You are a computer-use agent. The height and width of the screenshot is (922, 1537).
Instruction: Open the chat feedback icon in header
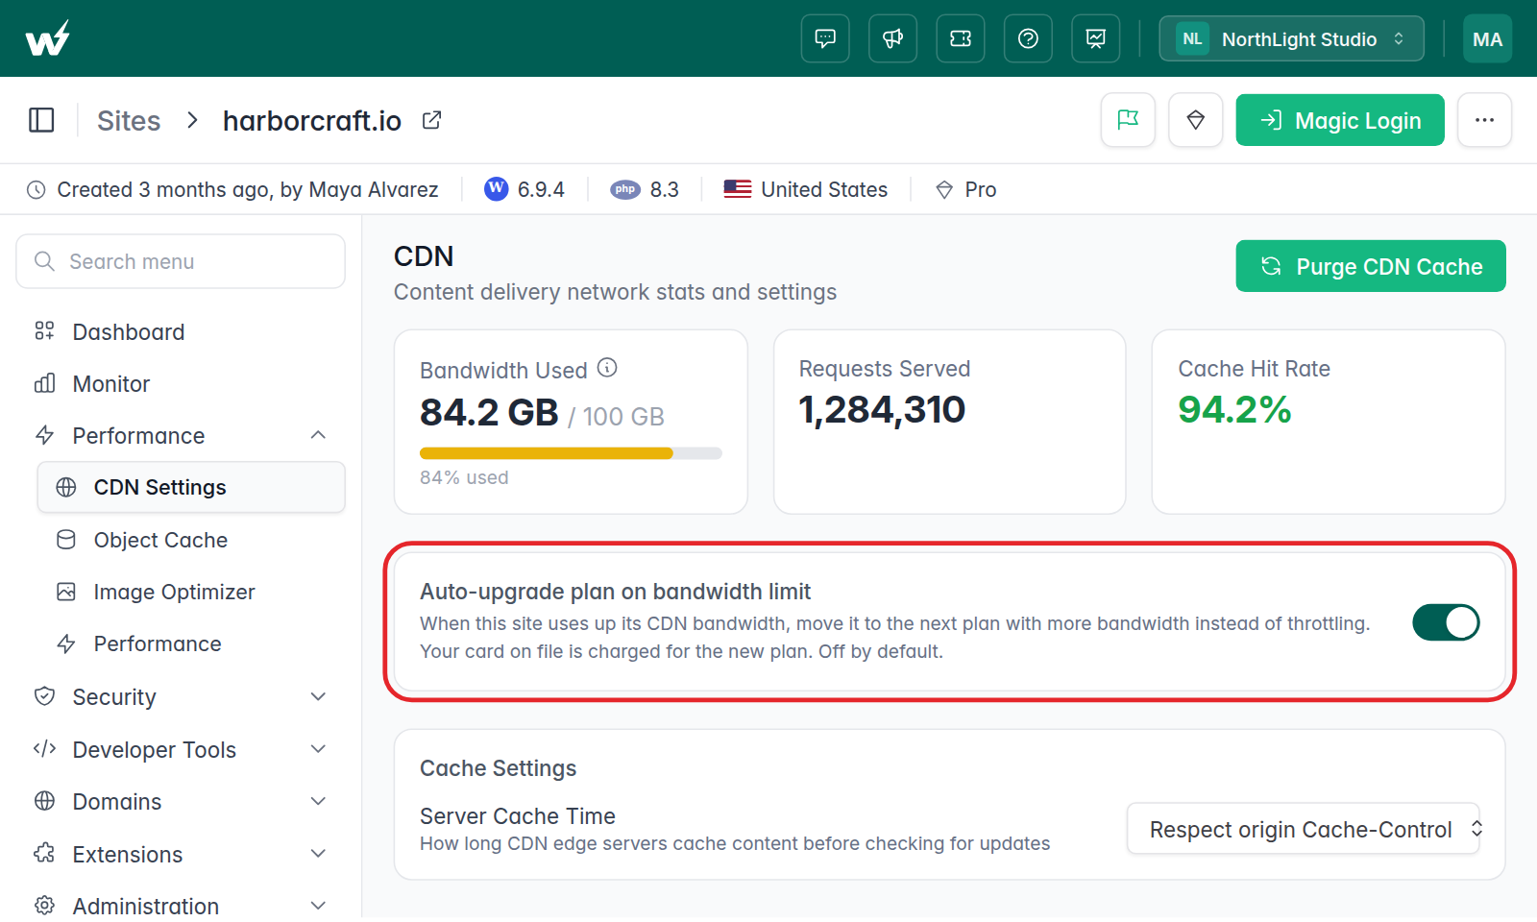click(x=825, y=38)
